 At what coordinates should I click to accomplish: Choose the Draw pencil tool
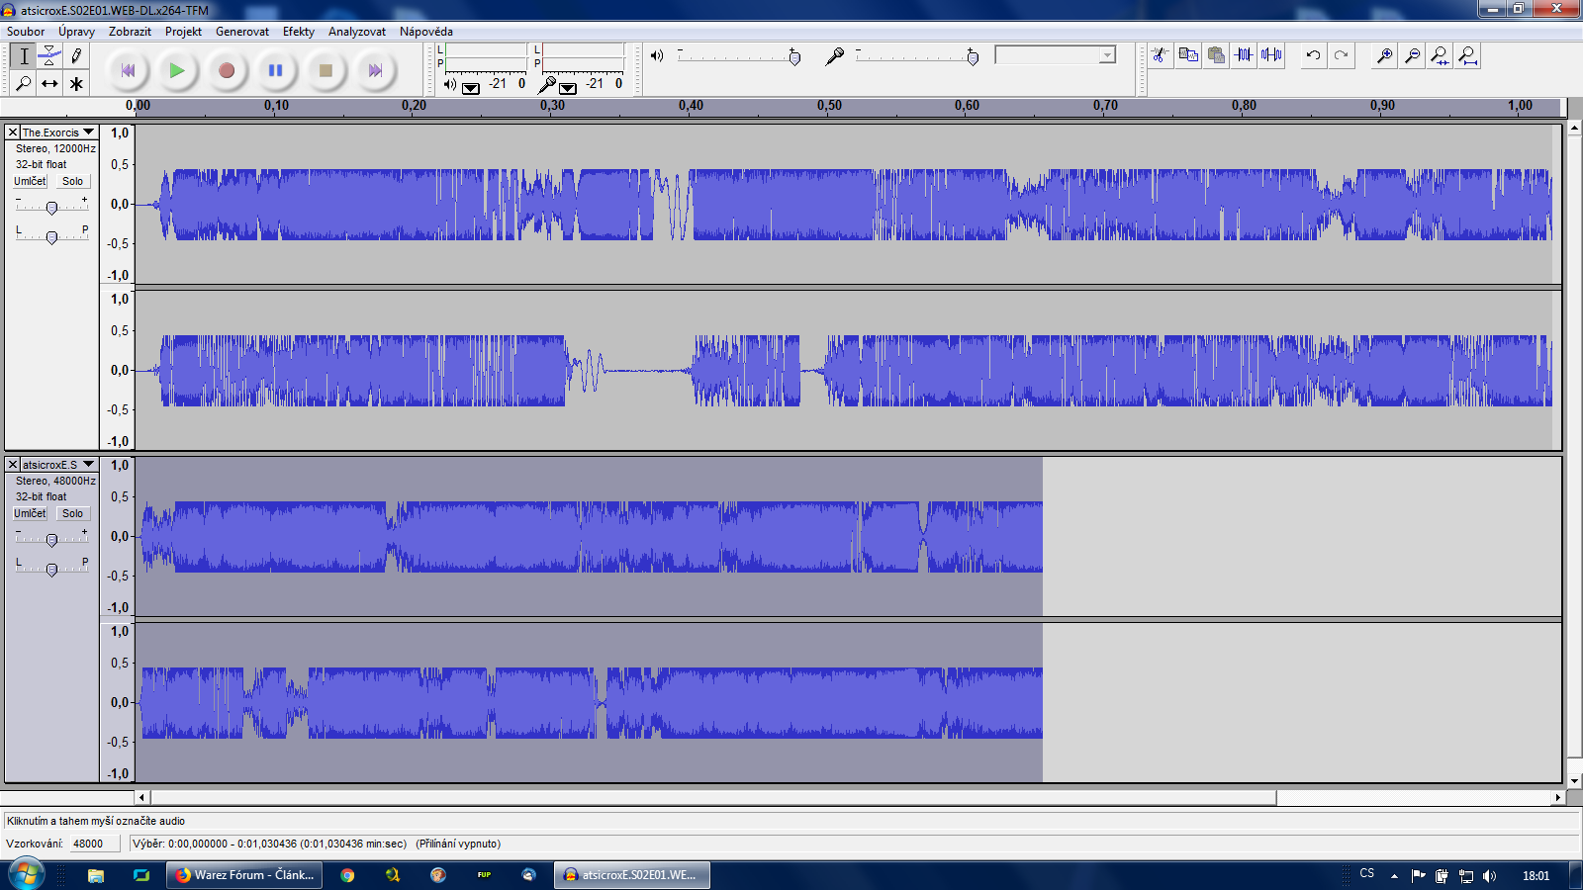pyautogui.click(x=76, y=56)
